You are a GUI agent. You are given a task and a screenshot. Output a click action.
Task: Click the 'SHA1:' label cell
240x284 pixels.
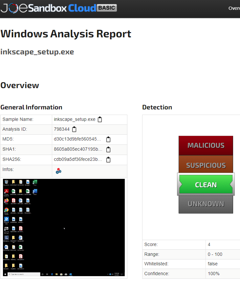click(26, 150)
